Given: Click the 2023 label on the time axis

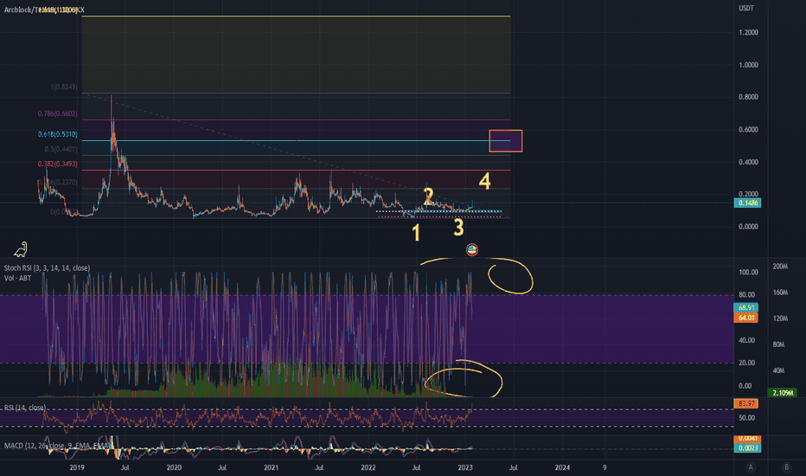Looking at the screenshot, I should click(x=465, y=467).
